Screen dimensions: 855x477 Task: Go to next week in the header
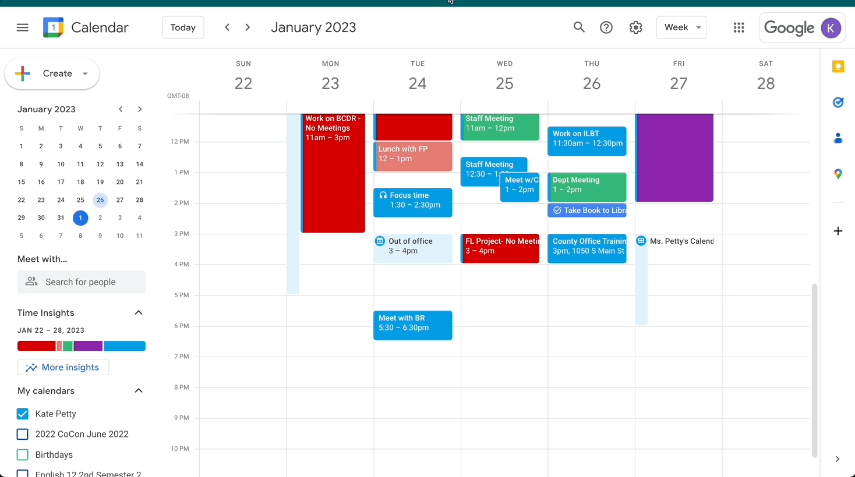click(248, 27)
